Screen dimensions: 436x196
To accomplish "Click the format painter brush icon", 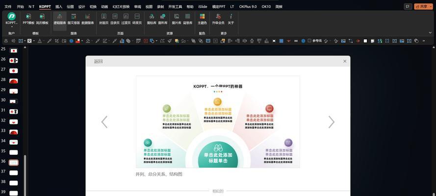I will pyautogui.click(x=169, y=41).
